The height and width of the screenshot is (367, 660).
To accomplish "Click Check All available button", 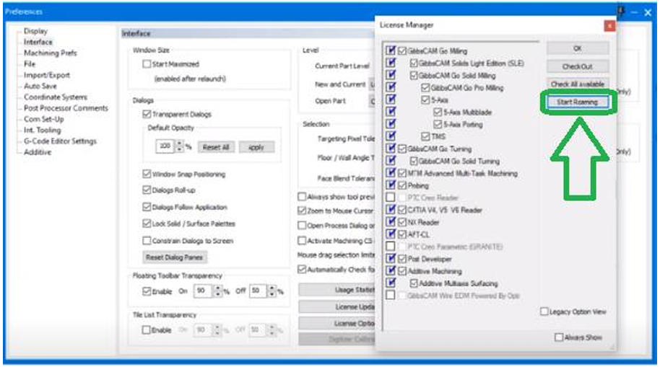I will 578,84.
